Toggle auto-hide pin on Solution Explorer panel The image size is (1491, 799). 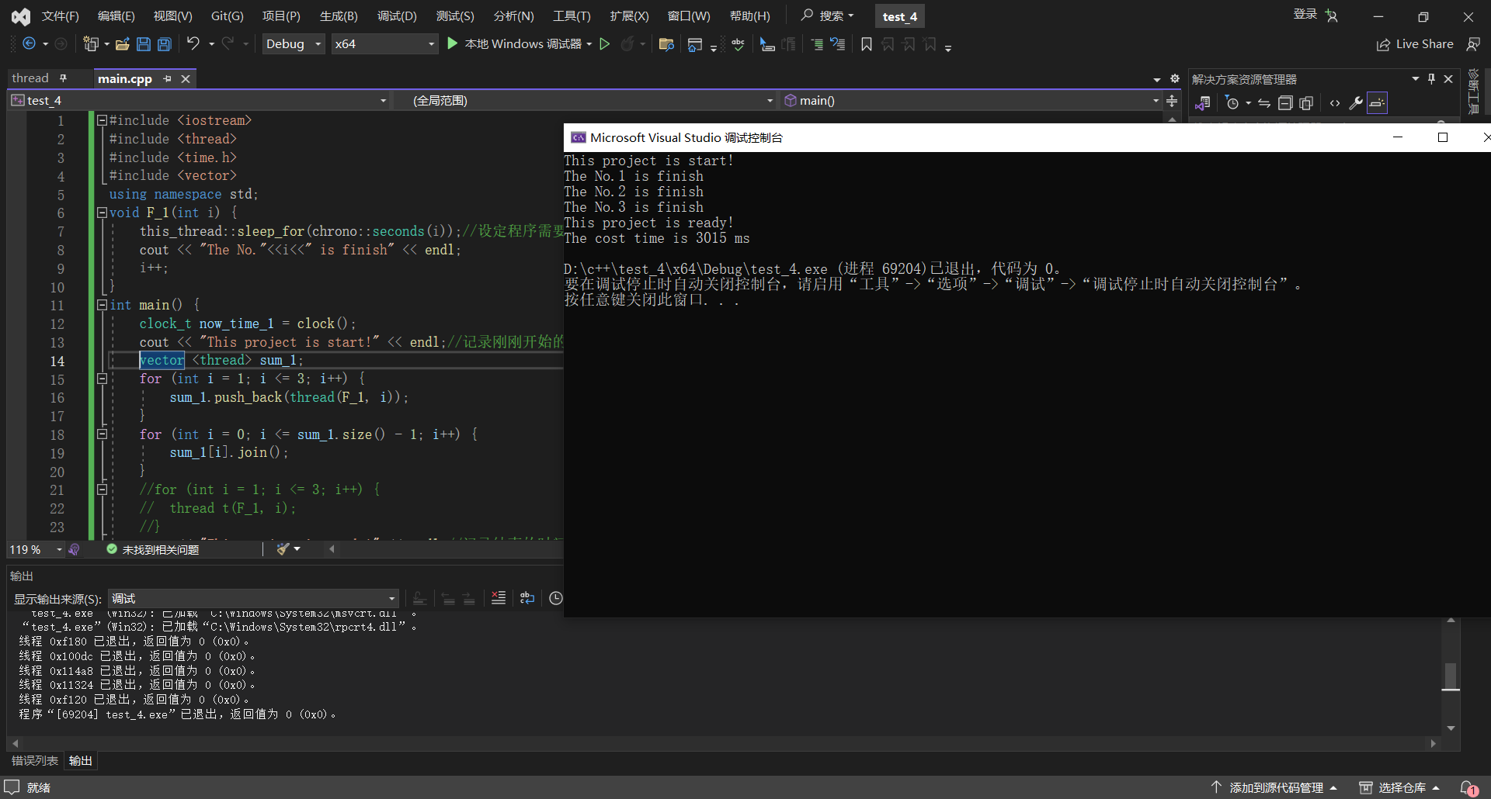click(x=1431, y=78)
